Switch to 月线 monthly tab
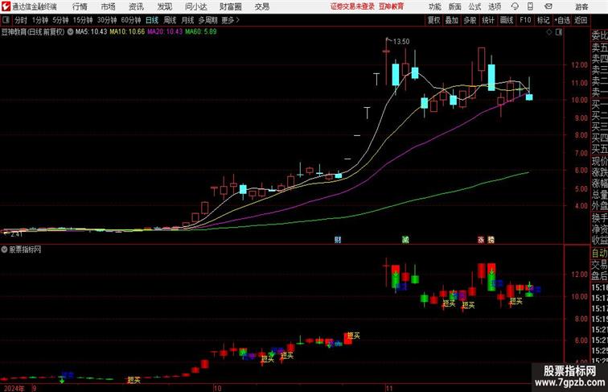The image size is (608, 392). 187,20
